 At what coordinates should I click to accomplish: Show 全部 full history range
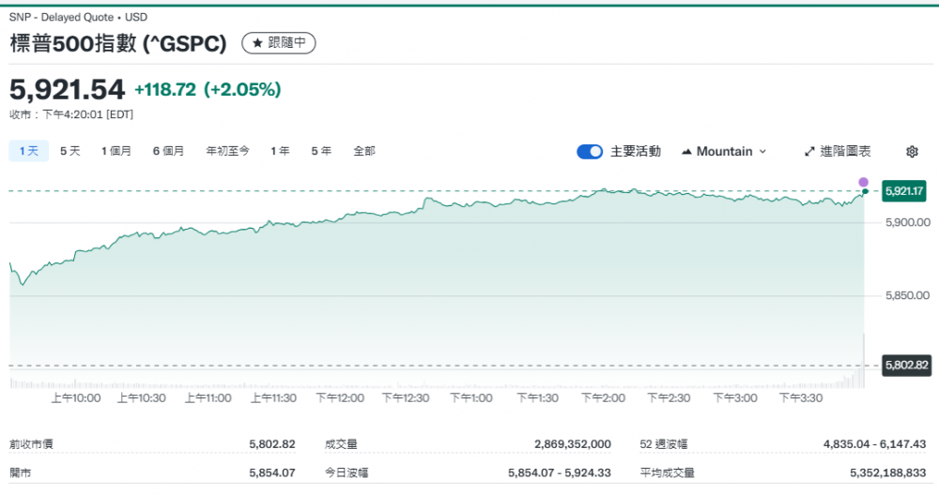pos(364,151)
